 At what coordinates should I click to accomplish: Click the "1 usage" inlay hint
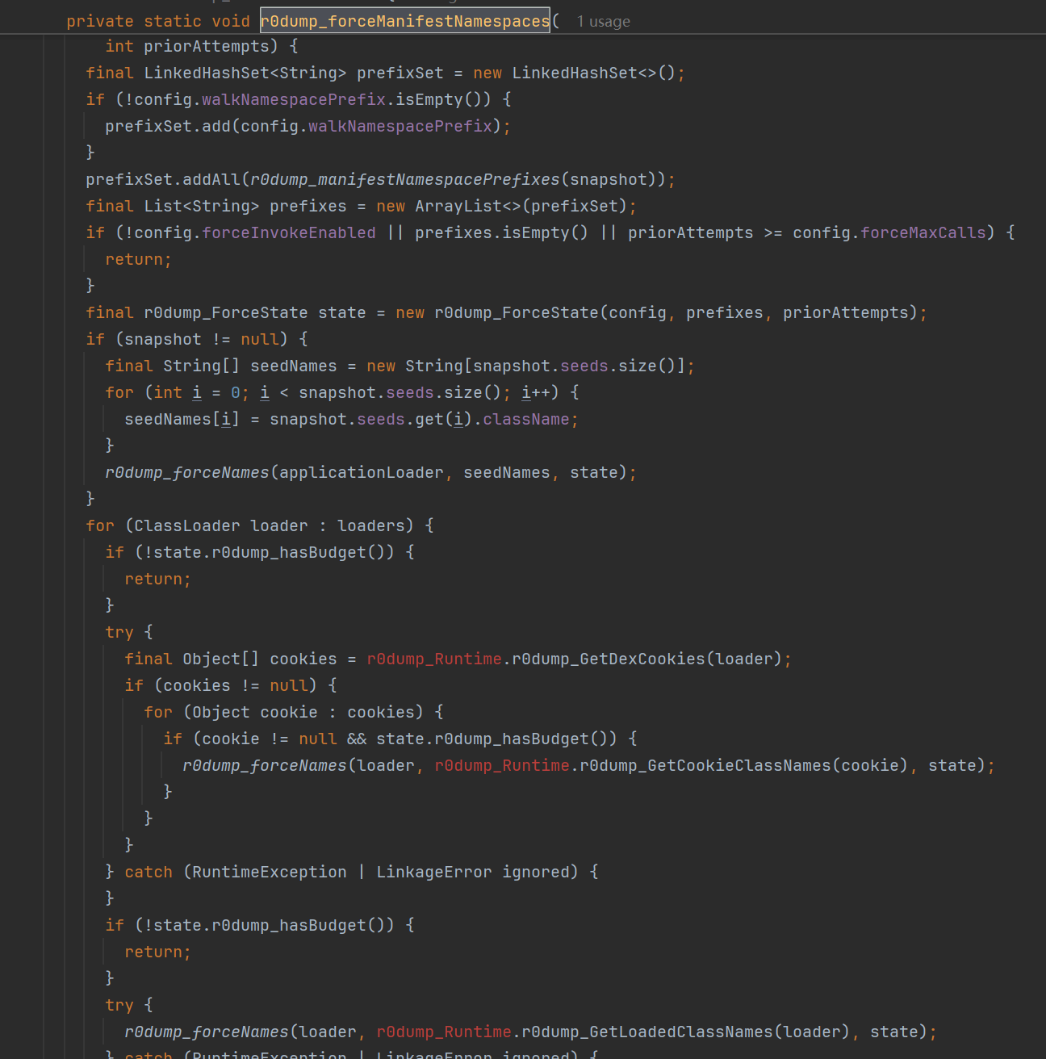603,22
